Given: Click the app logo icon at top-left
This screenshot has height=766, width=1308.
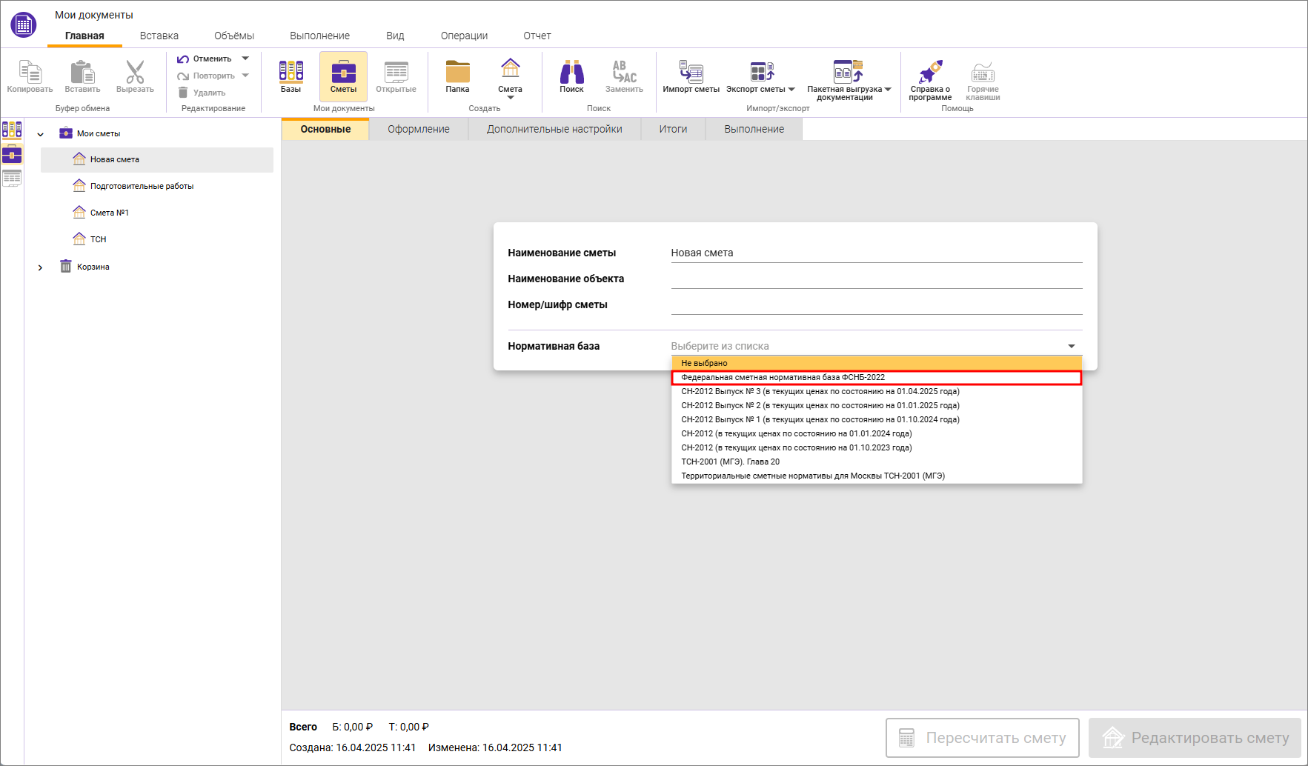Looking at the screenshot, I should [x=24, y=24].
